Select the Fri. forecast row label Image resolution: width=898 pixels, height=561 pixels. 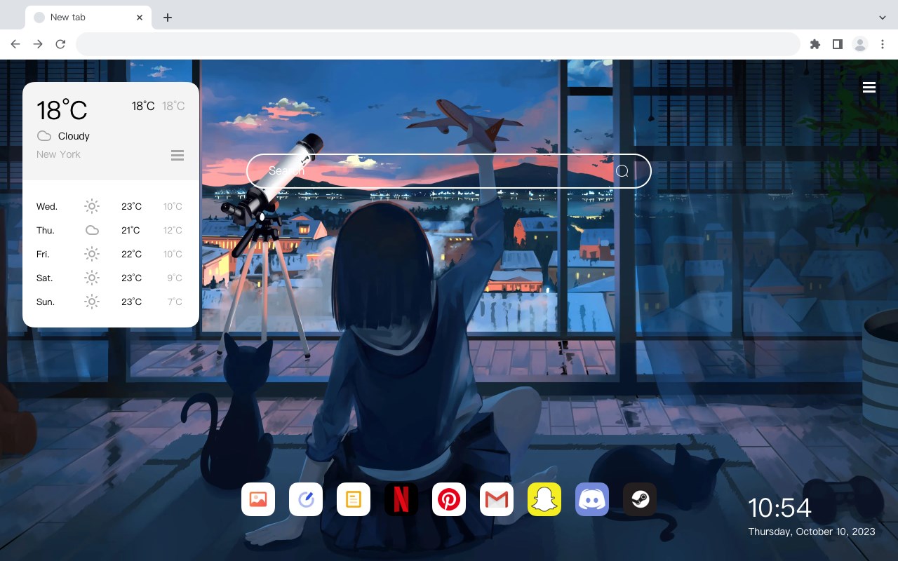pos(43,254)
